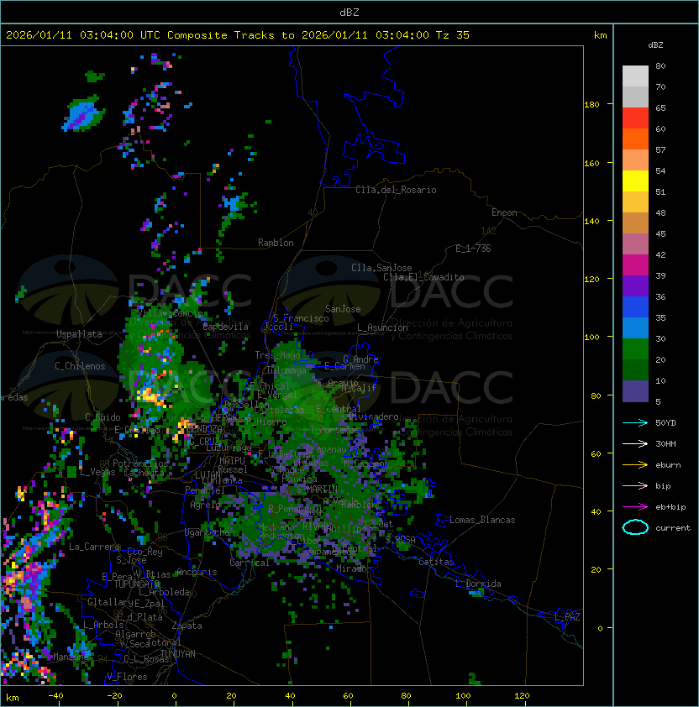Click the 'Clla.del_Rosario' map label

pyautogui.click(x=396, y=190)
